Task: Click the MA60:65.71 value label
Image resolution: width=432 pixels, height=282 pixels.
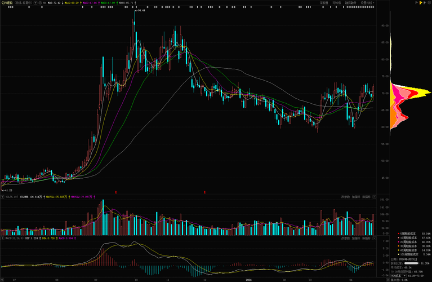Action: coord(126,3)
